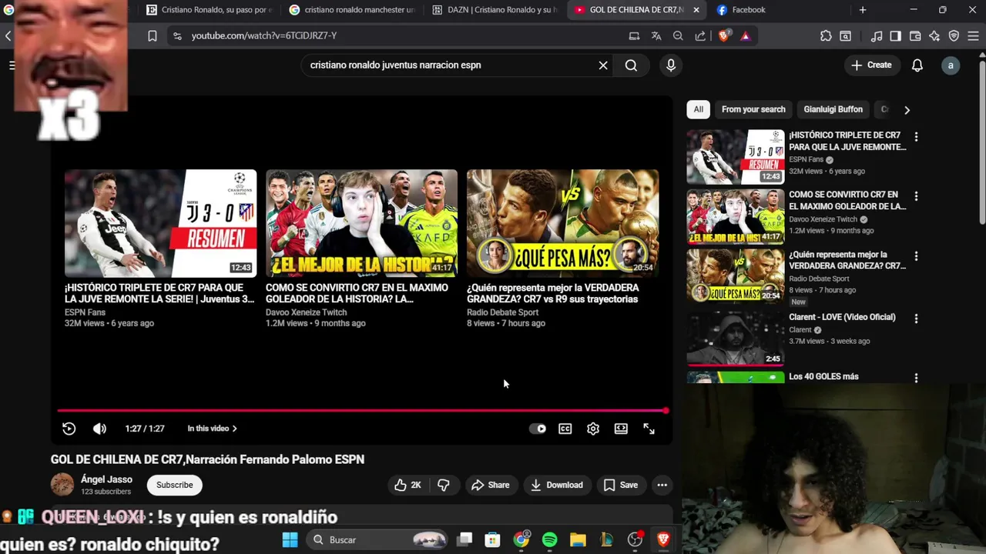This screenshot has width=986, height=554.
Task: Open options for COMO SE CONVIRTIO sidebar video
Action: (x=916, y=196)
